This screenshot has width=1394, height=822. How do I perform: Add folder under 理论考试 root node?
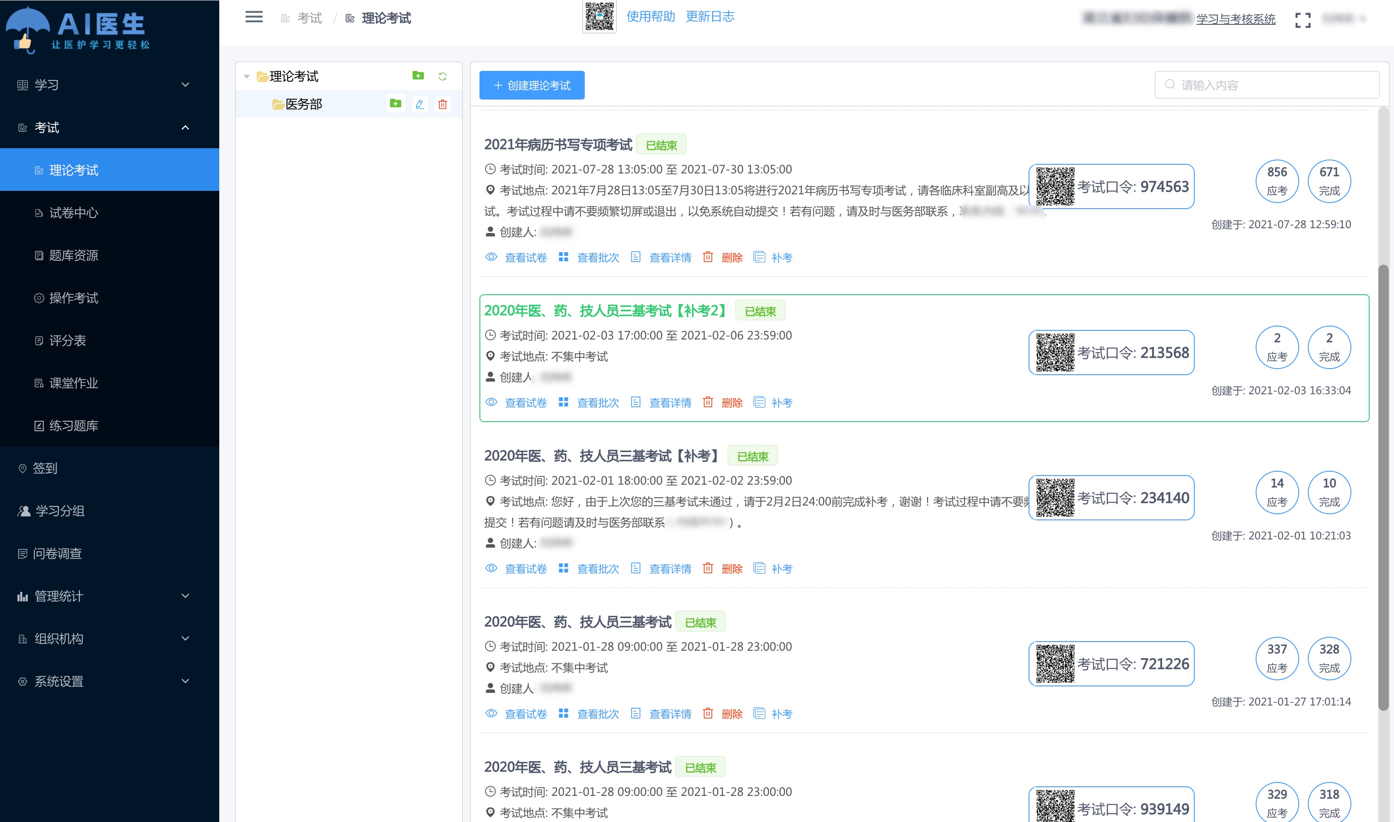coord(418,76)
